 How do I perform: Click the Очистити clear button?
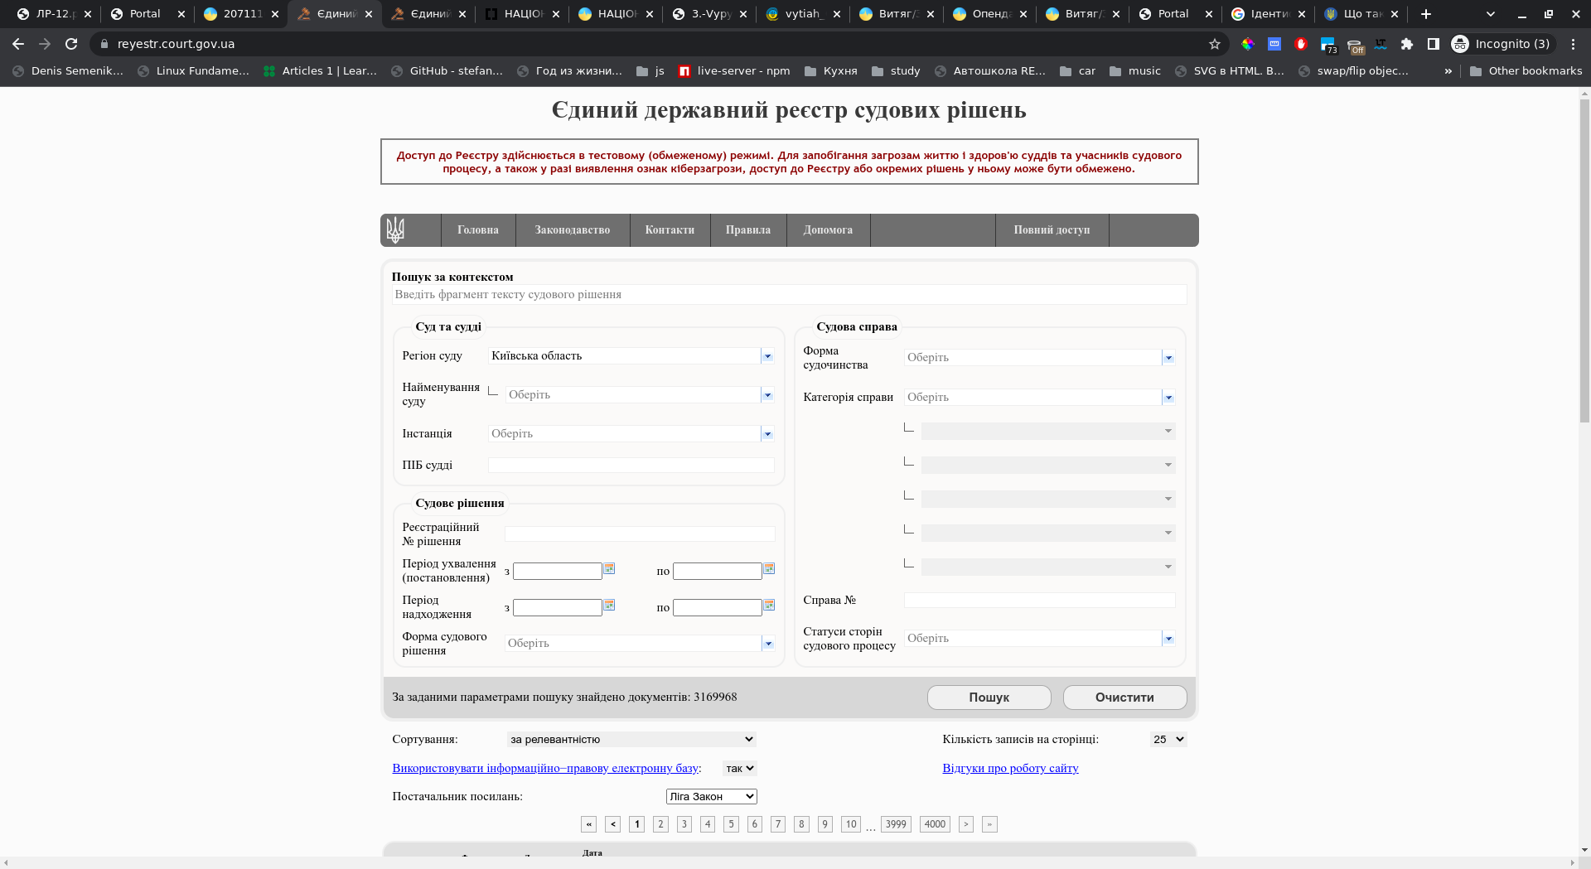1124,698
